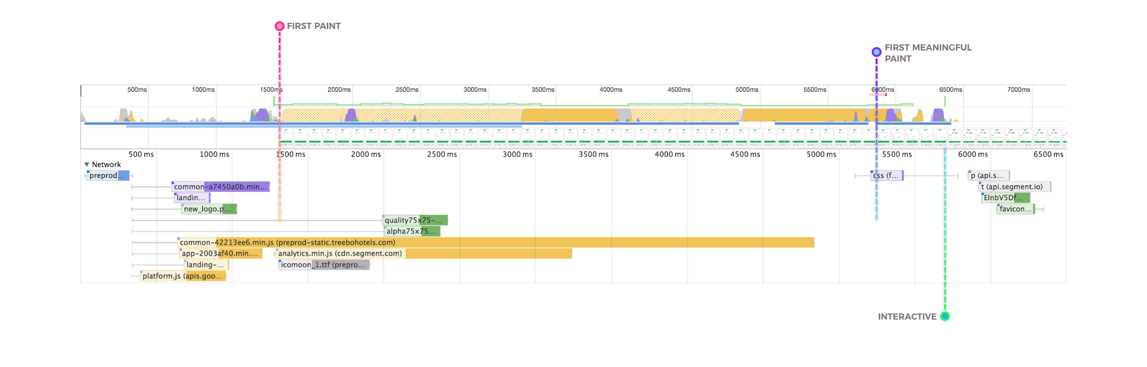Click the green Interactive marker circle
This screenshot has height=367, width=1147.
945,317
